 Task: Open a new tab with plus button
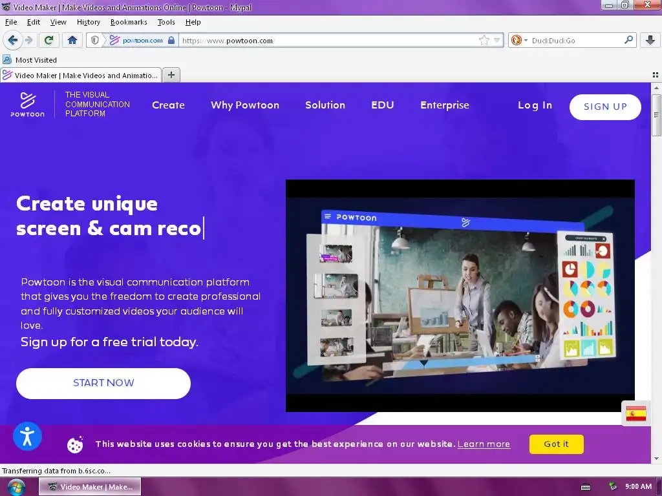[x=171, y=75]
